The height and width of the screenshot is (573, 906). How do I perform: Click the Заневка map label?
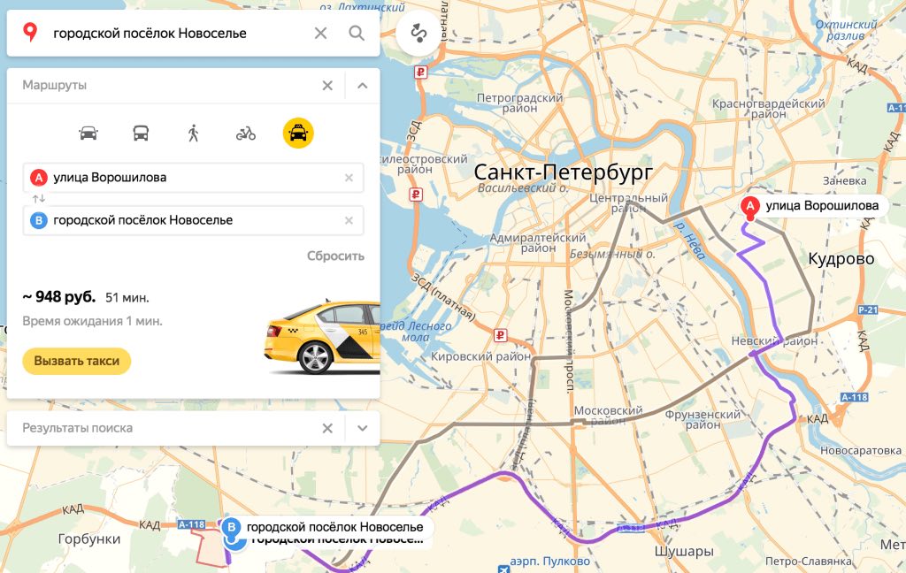(844, 180)
